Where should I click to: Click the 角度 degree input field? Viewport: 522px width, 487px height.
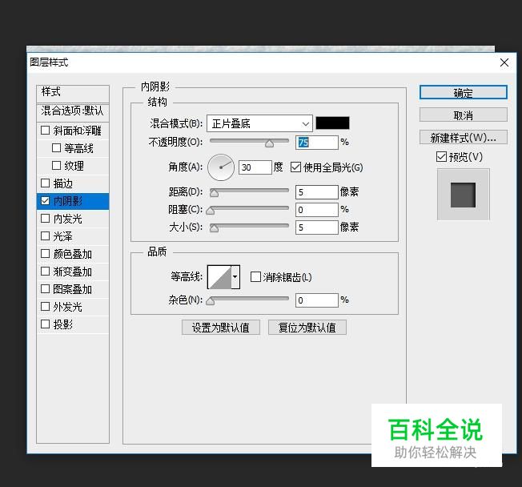[x=255, y=167]
